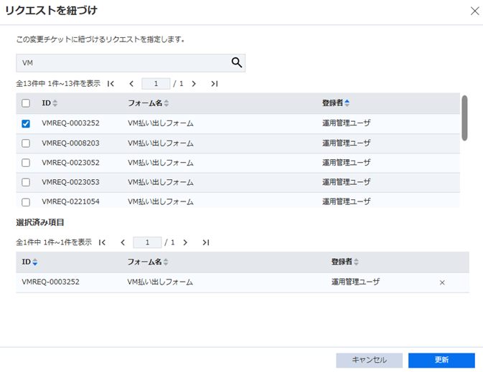Check the VMREQ-0008203 row checkbox
This screenshot has width=483, height=372.
(x=26, y=143)
